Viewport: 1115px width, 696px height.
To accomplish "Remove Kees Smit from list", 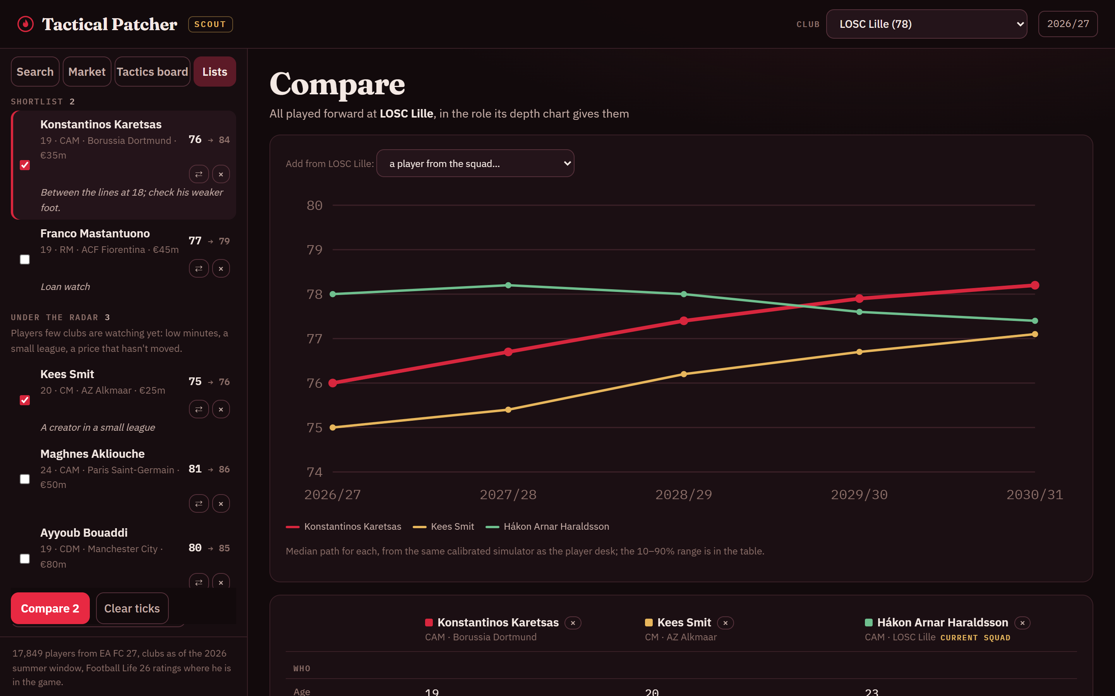I will coord(221,409).
